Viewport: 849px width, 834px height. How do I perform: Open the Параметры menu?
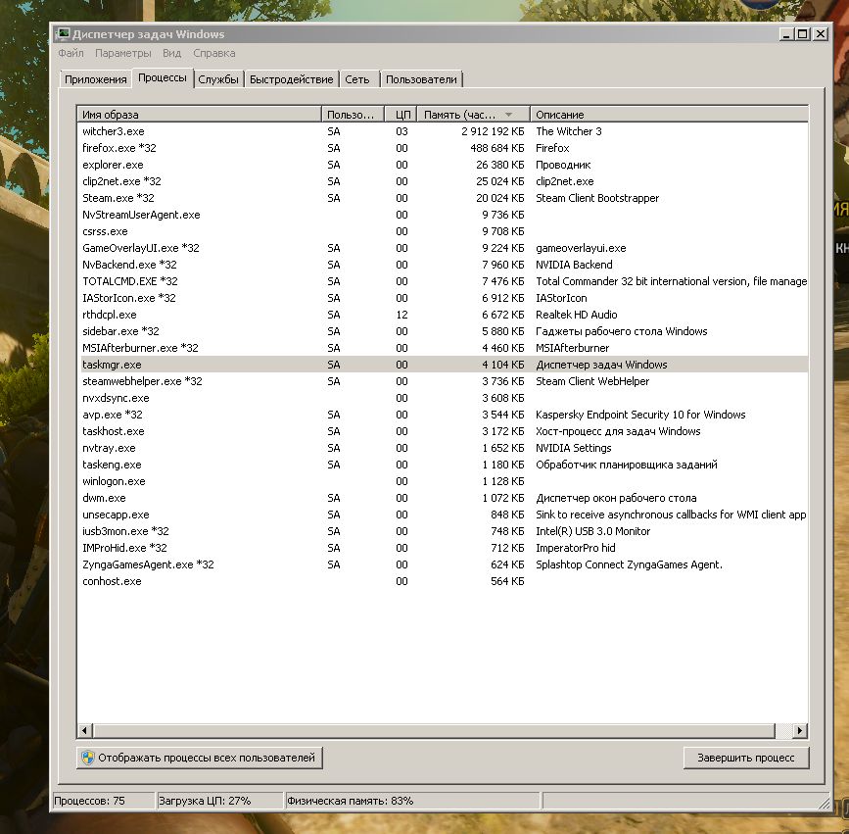(x=123, y=53)
